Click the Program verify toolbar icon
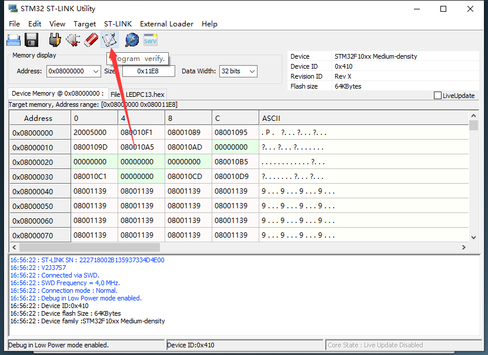 tap(109, 40)
